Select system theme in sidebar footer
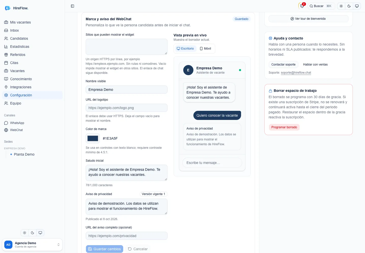The height and width of the screenshot is (253, 365). (40, 233)
